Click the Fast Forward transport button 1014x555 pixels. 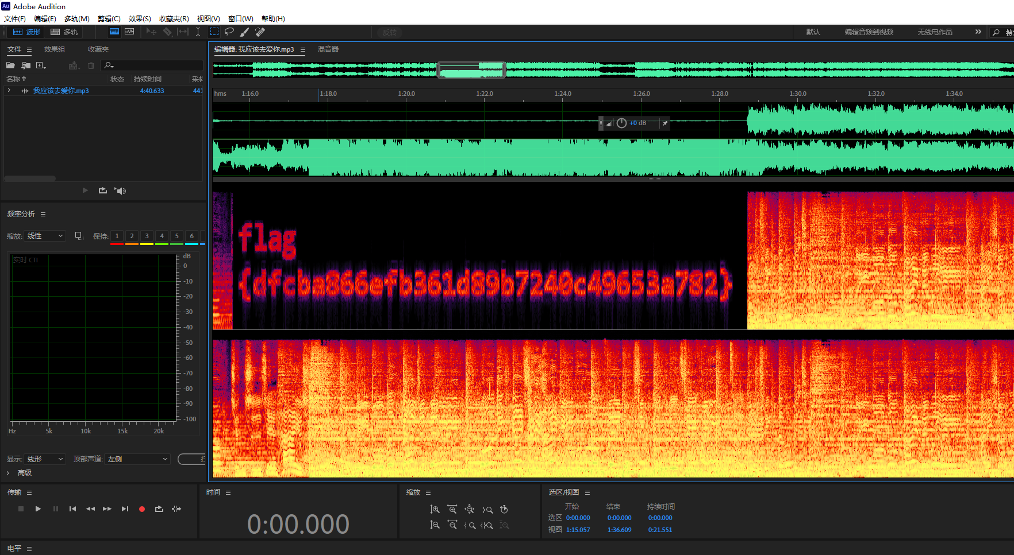pos(107,509)
